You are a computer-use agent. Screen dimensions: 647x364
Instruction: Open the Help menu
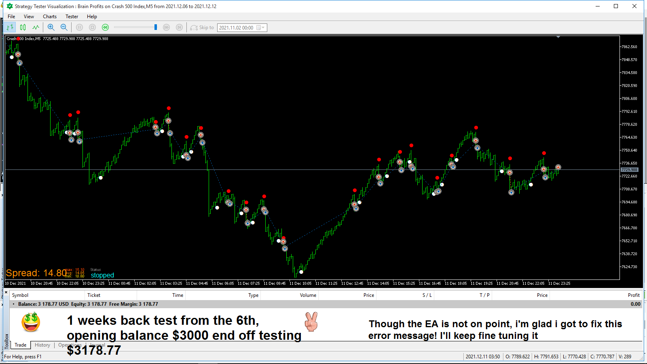[x=92, y=17]
